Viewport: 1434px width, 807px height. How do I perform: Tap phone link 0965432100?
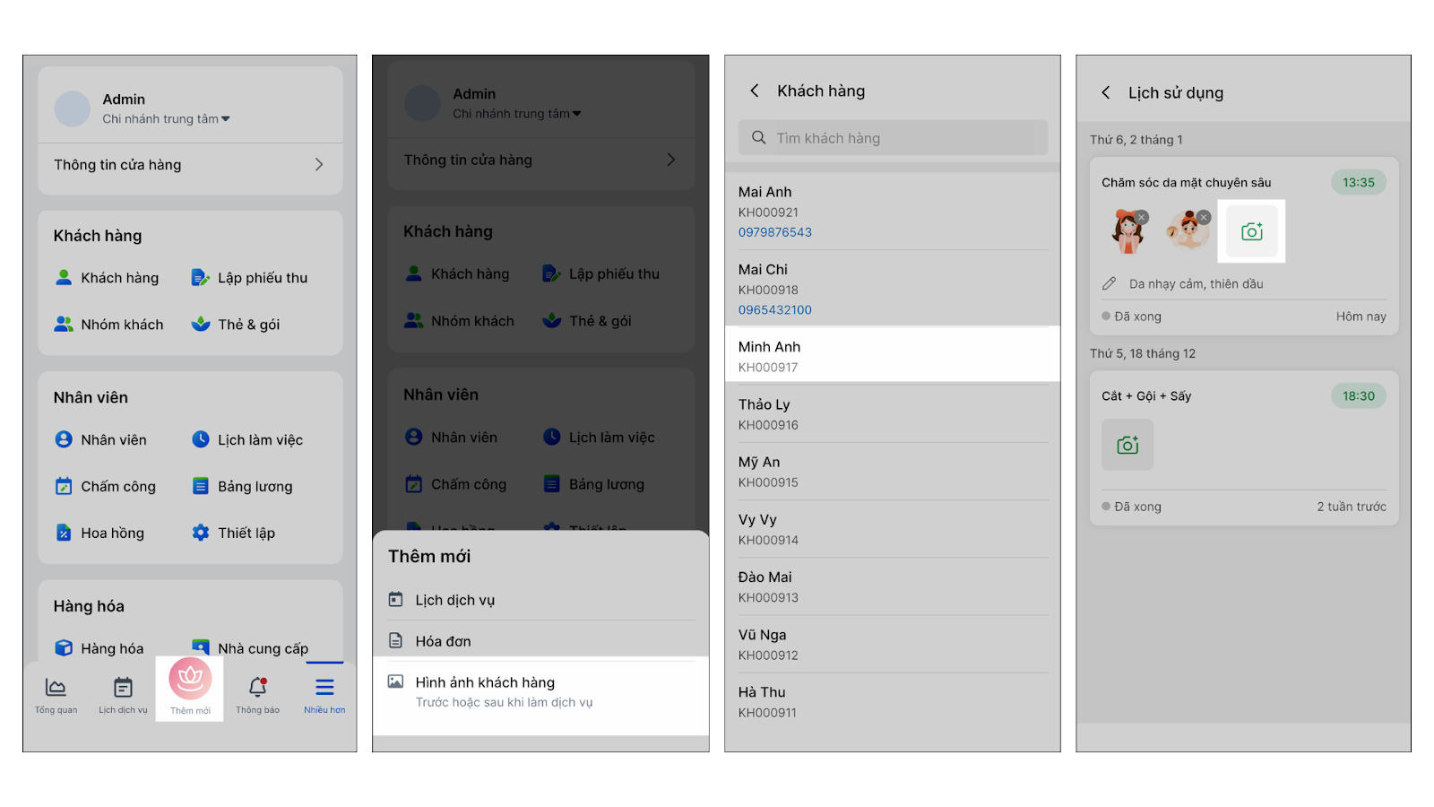(775, 309)
